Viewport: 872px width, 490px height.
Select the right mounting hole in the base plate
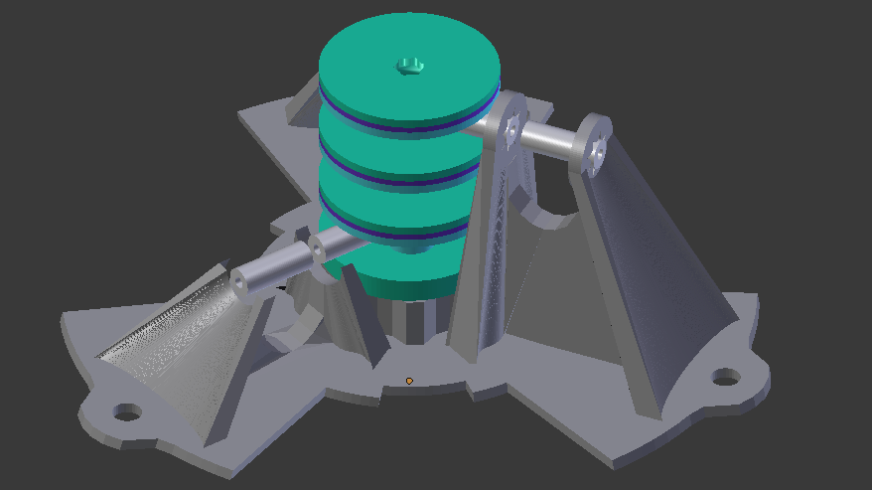click(x=726, y=377)
